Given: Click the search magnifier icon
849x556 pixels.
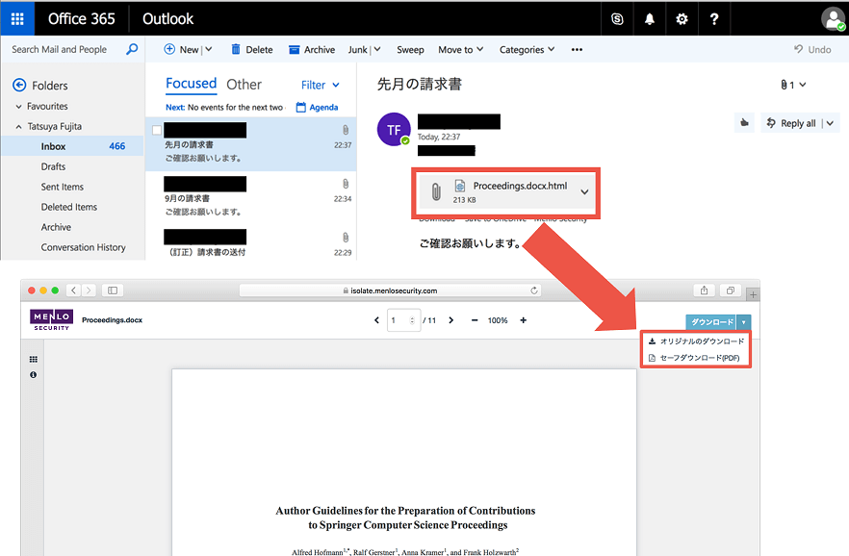Looking at the screenshot, I should (x=132, y=49).
